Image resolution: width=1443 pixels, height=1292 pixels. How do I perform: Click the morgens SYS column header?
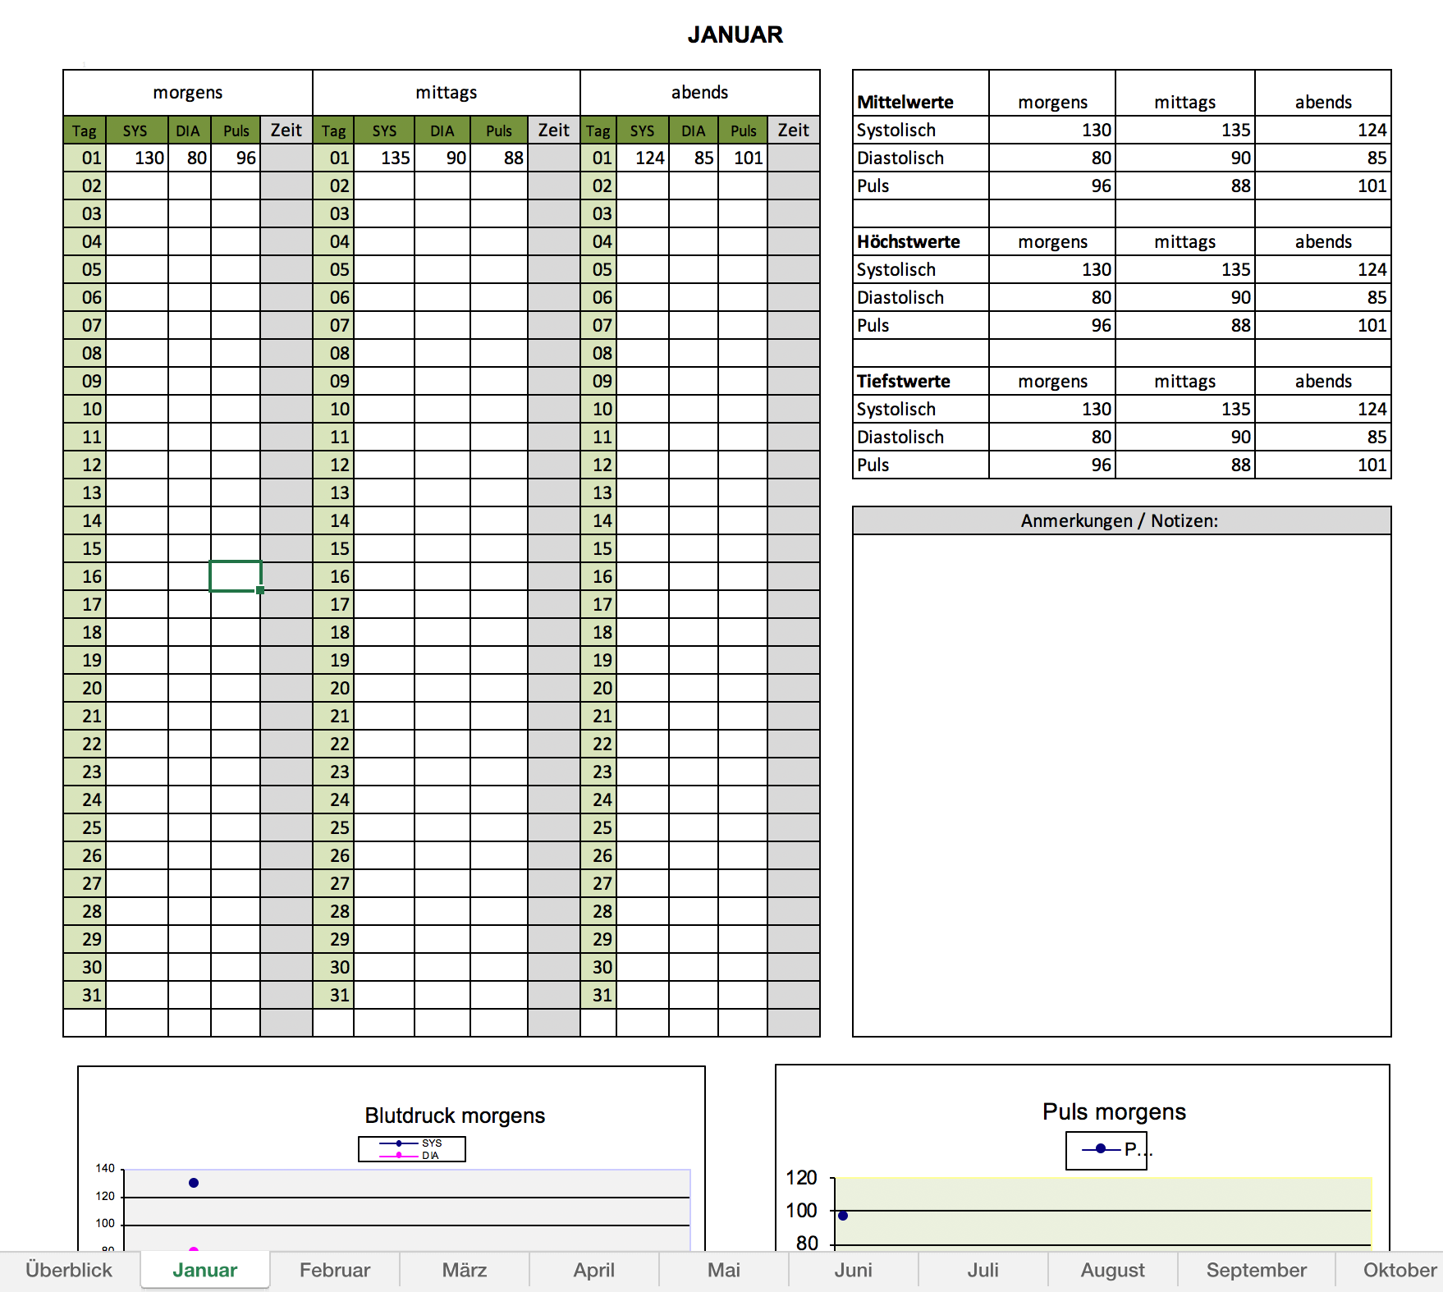pos(135,130)
